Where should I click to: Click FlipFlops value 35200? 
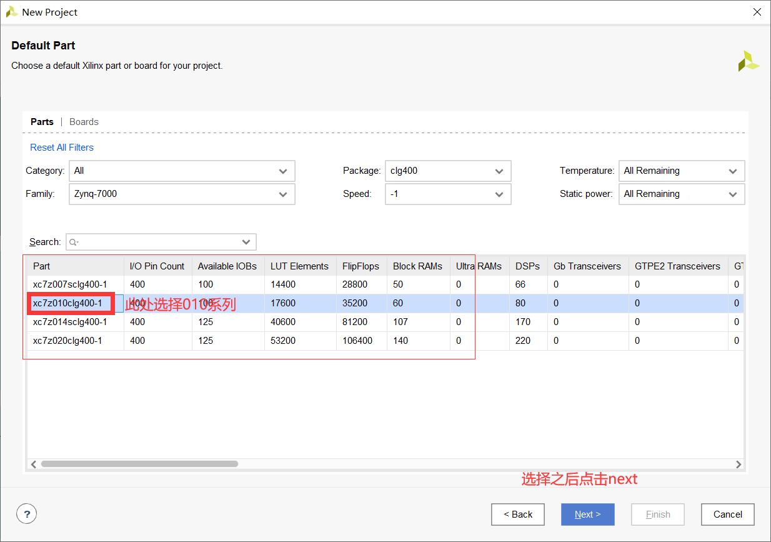(x=355, y=303)
